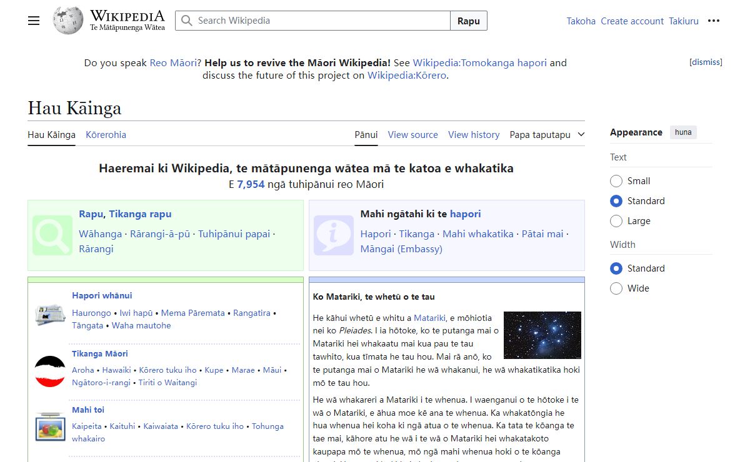
Task: Open the Mahi toi heading link
Action: 88,410
